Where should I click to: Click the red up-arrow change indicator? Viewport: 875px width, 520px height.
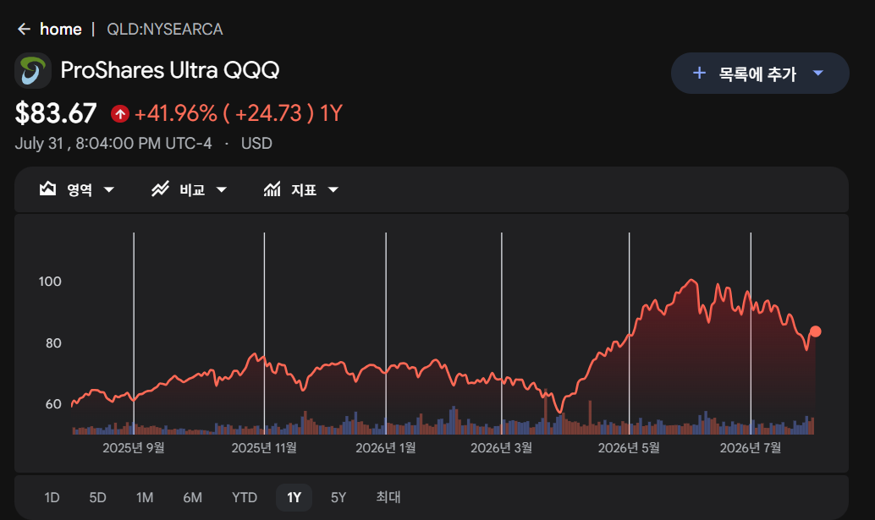[120, 113]
